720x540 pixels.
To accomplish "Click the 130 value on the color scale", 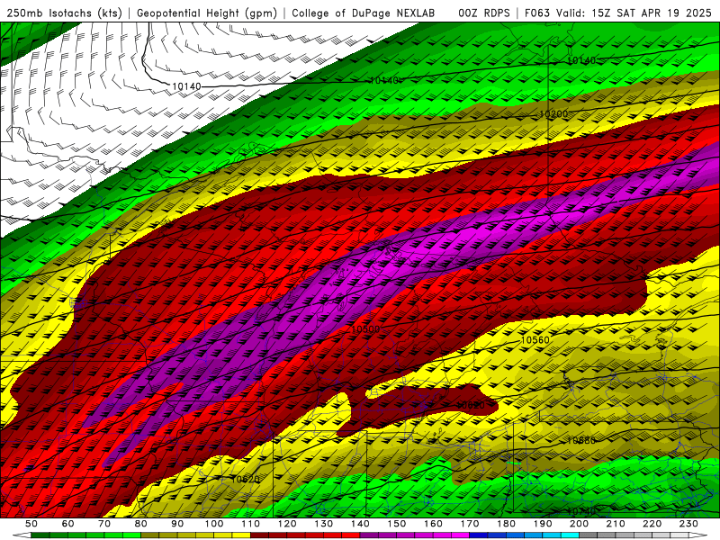I will pos(323,524).
